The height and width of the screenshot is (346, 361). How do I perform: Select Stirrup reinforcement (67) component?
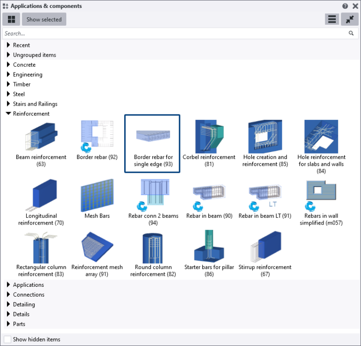click(x=265, y=254)
